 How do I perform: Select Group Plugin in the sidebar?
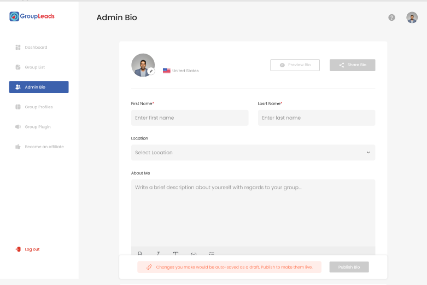coord(37,127)
